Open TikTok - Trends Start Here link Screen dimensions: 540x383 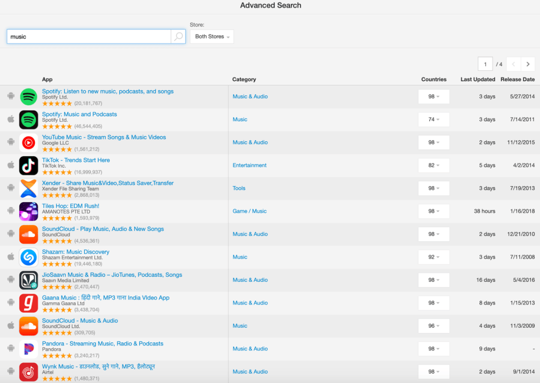[x=76, y=160]
